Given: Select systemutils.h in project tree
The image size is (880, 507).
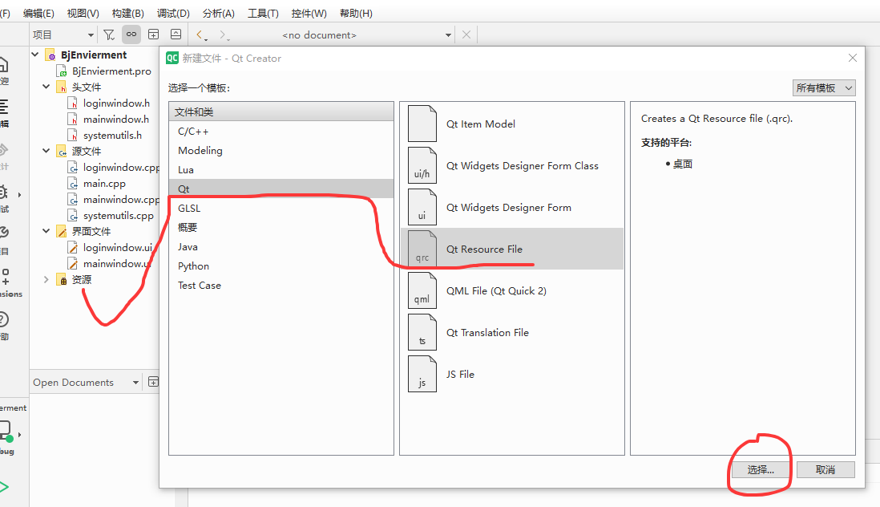Looking at the screenshot, I should 112,135.
